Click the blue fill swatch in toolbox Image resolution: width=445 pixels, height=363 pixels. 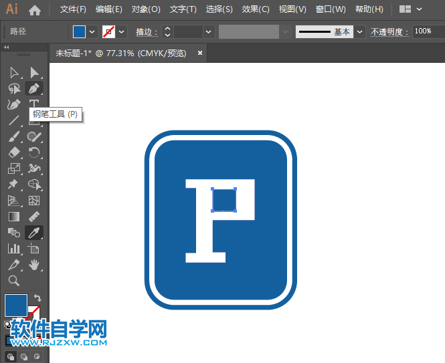pos(16,306)
